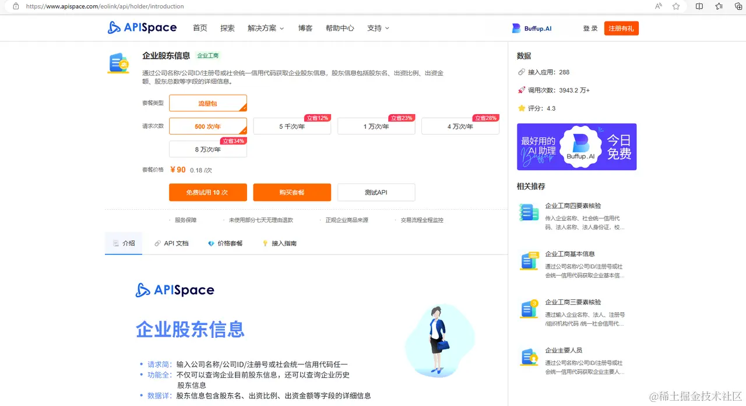
Task: Open 帮助中心 in navigation bar
Action: [x=340, y=28]
